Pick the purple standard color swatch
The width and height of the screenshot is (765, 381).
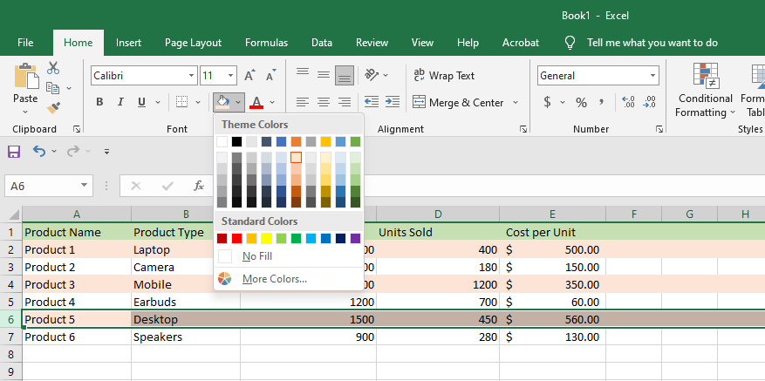(x=355, y=238)
